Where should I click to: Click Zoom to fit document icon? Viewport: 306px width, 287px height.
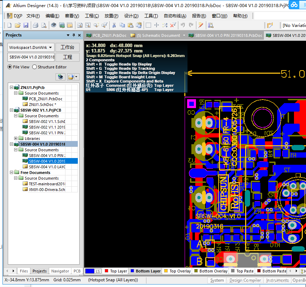(80, 25)
